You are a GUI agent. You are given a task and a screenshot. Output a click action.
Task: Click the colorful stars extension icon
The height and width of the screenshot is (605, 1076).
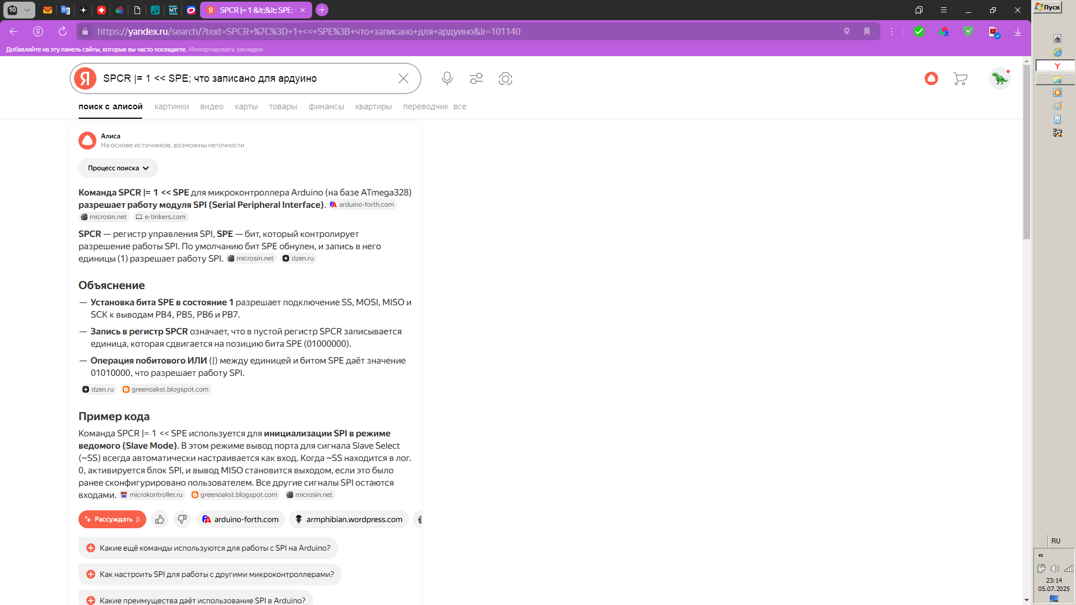pyautogui.click(x=944, y=31)
